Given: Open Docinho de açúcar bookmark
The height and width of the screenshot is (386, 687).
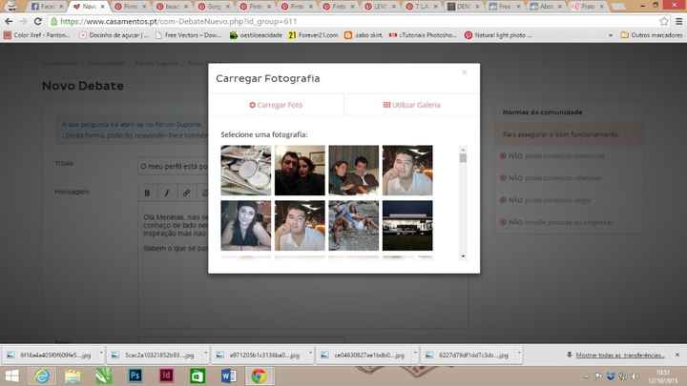Looking at the screenshot, I should tap(114, 35).
